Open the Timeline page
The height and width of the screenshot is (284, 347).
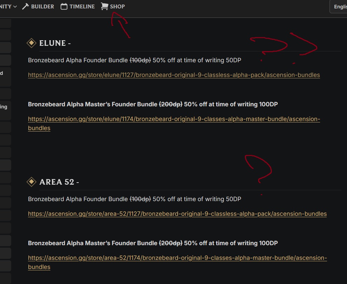point(78,6)
